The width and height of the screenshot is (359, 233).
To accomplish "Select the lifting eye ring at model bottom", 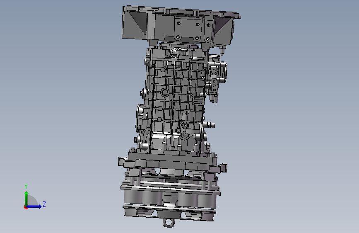I will pos(169,223).
